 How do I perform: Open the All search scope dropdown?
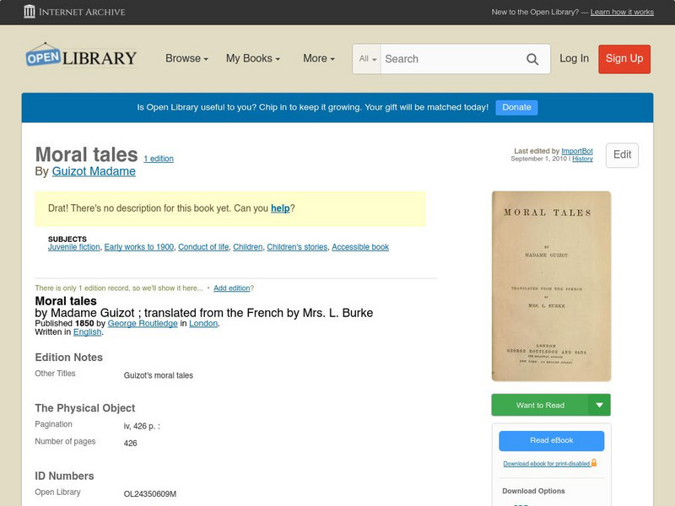click(366, 59)
